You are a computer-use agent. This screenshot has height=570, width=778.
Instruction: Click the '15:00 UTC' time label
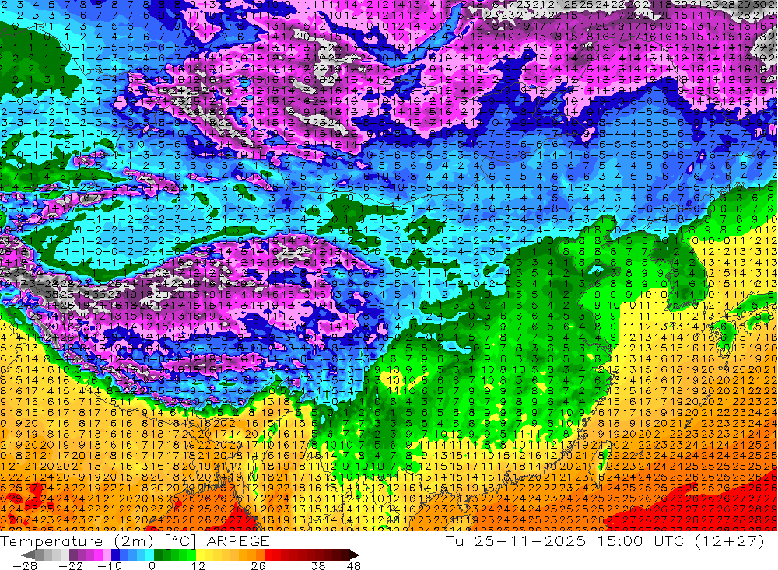tap(642, 540)
